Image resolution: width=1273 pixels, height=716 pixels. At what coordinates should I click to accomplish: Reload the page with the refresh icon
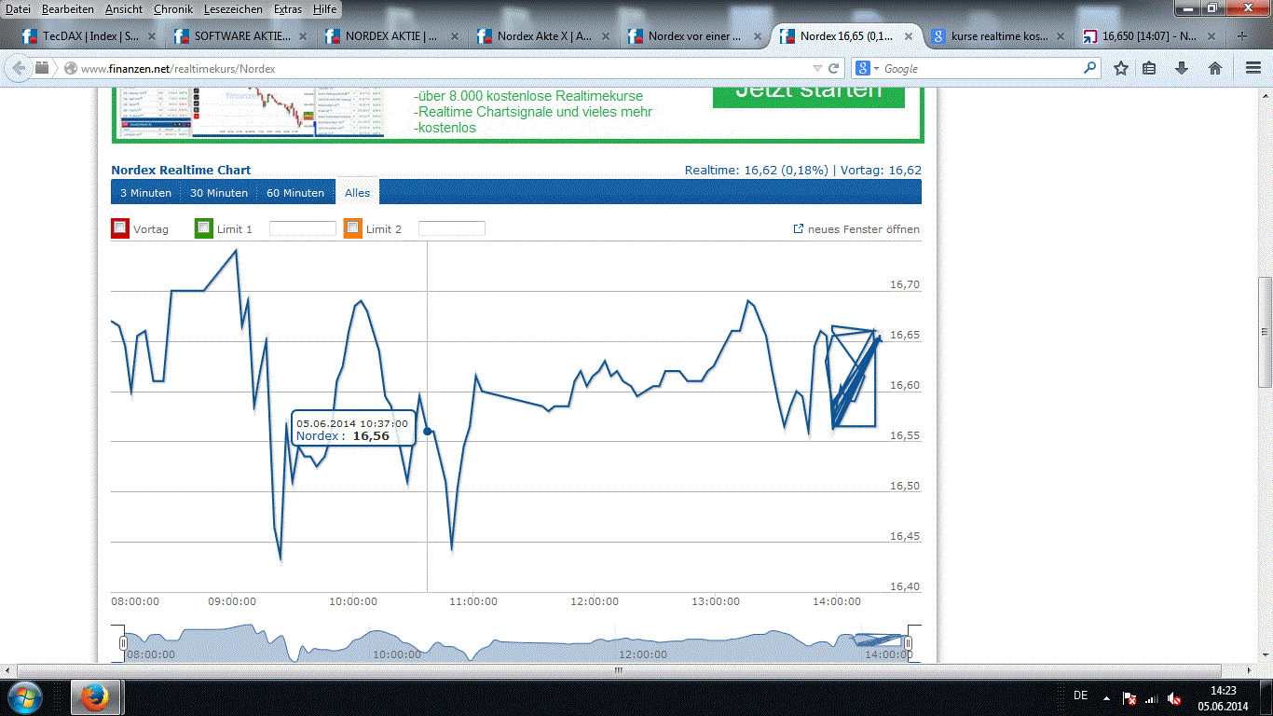pyautogui.click(x=834, y=68)
